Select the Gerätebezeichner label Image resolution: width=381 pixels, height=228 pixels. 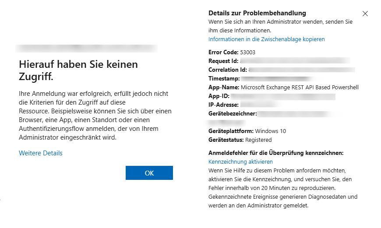[x=232, y=114]
